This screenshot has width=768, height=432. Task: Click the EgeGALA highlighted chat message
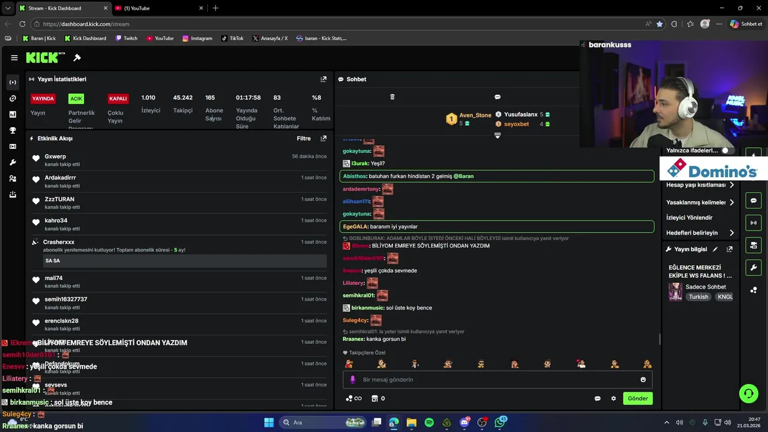(x=497, y=227)
